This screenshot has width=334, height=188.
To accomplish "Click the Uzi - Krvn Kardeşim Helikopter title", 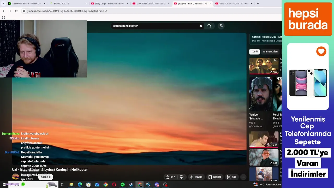I will [50, 170].
